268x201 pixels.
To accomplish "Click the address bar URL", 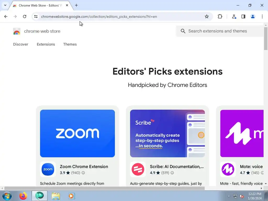I will point(99,16).
